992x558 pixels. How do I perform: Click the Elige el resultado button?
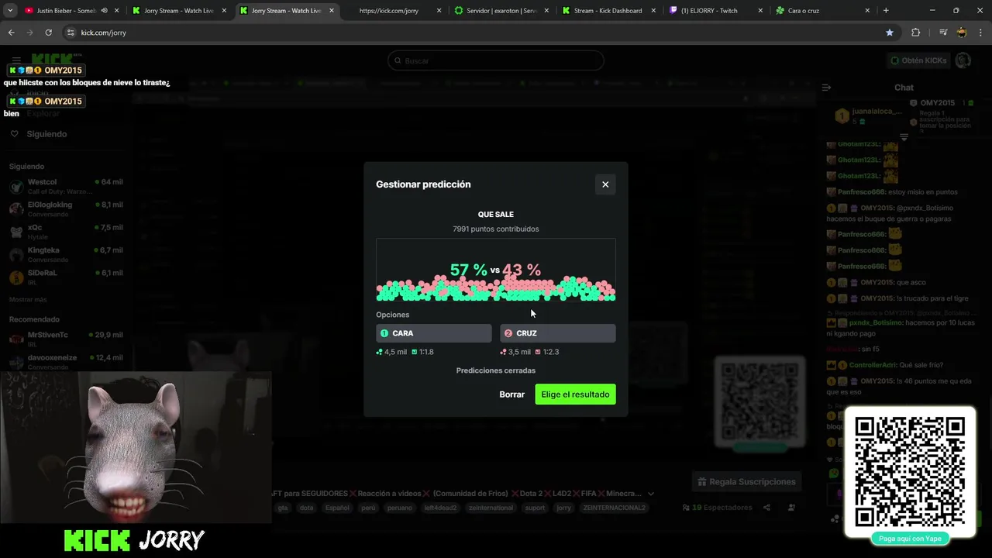[575, 394]
